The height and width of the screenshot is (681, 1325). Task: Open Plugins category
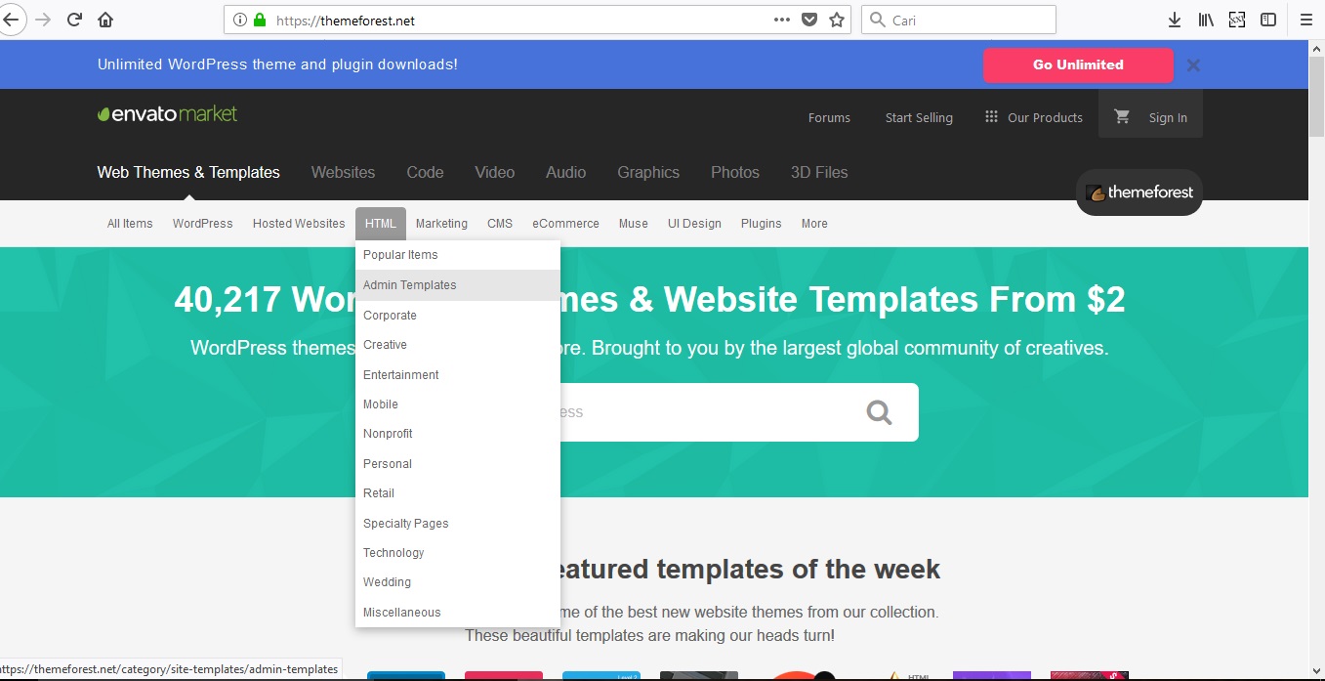tap(761, 224)
